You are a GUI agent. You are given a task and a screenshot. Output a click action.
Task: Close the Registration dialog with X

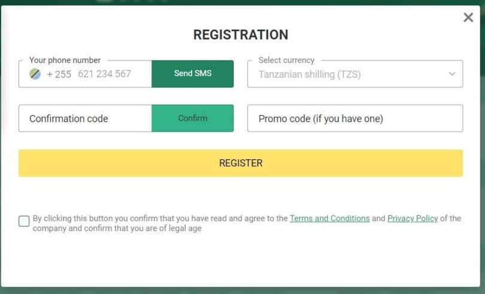tap(468, 17)
